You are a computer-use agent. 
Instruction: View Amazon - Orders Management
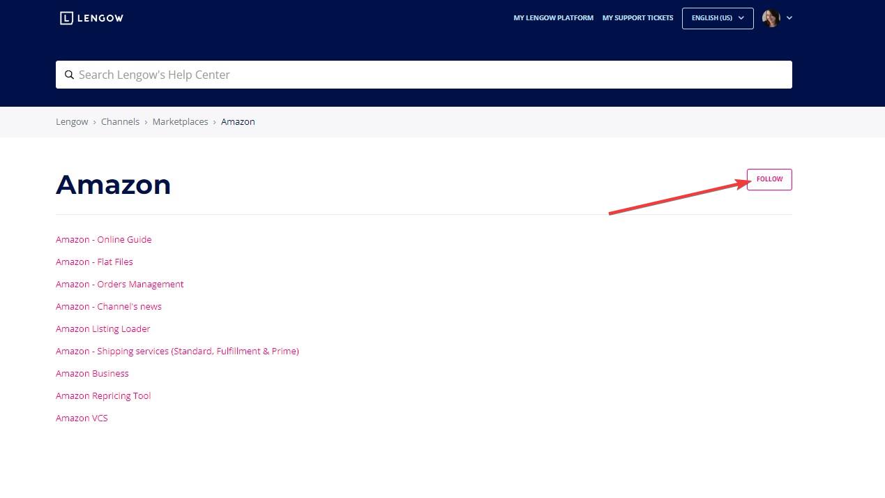click(x=120, y=284)
